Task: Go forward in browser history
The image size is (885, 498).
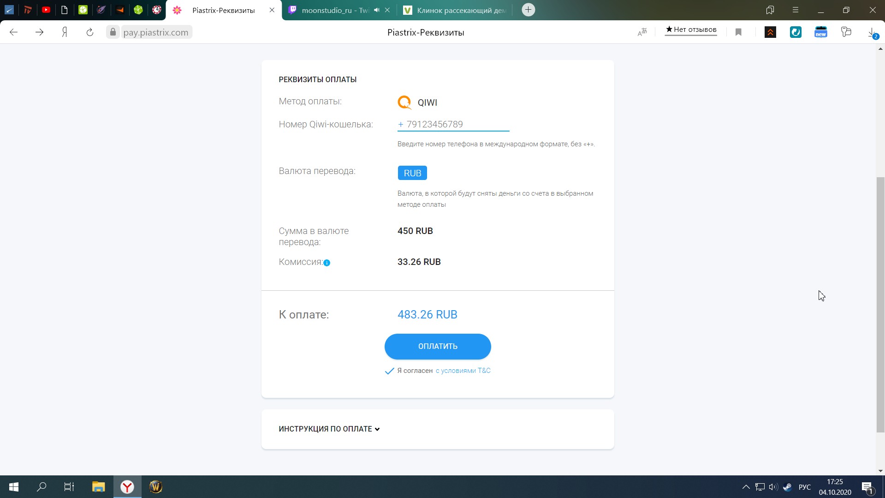Action: pos(40,32)
